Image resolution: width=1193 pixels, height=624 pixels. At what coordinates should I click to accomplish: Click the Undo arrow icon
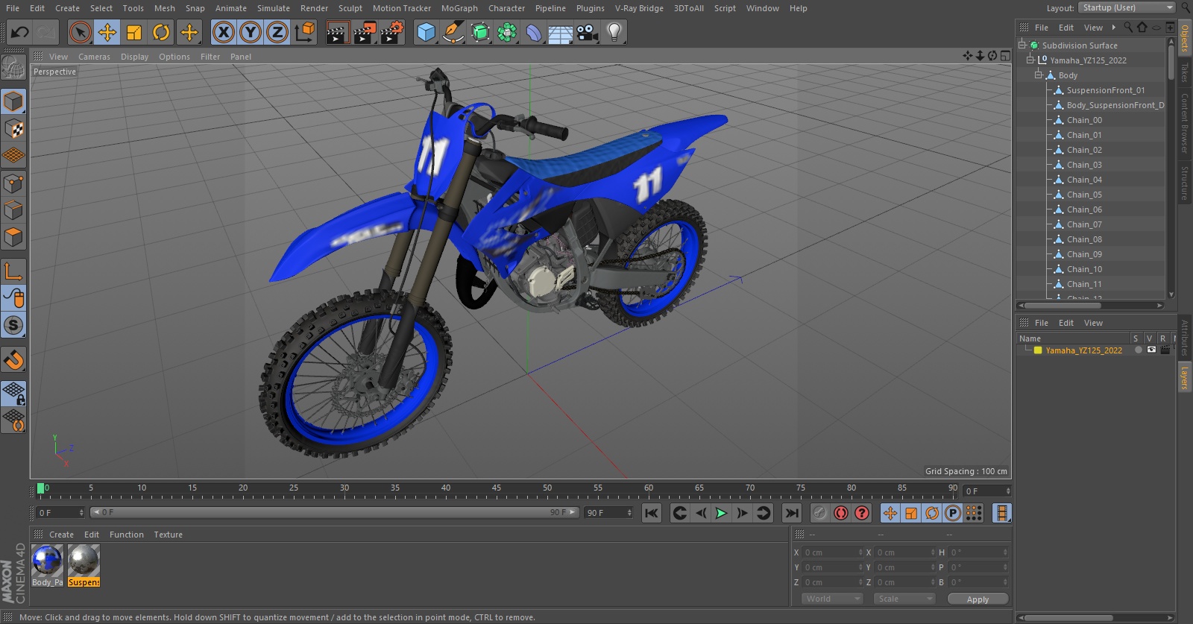coord(20,32)
